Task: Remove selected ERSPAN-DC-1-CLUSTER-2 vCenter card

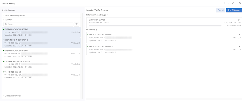Action: click(x=239, y=47)
